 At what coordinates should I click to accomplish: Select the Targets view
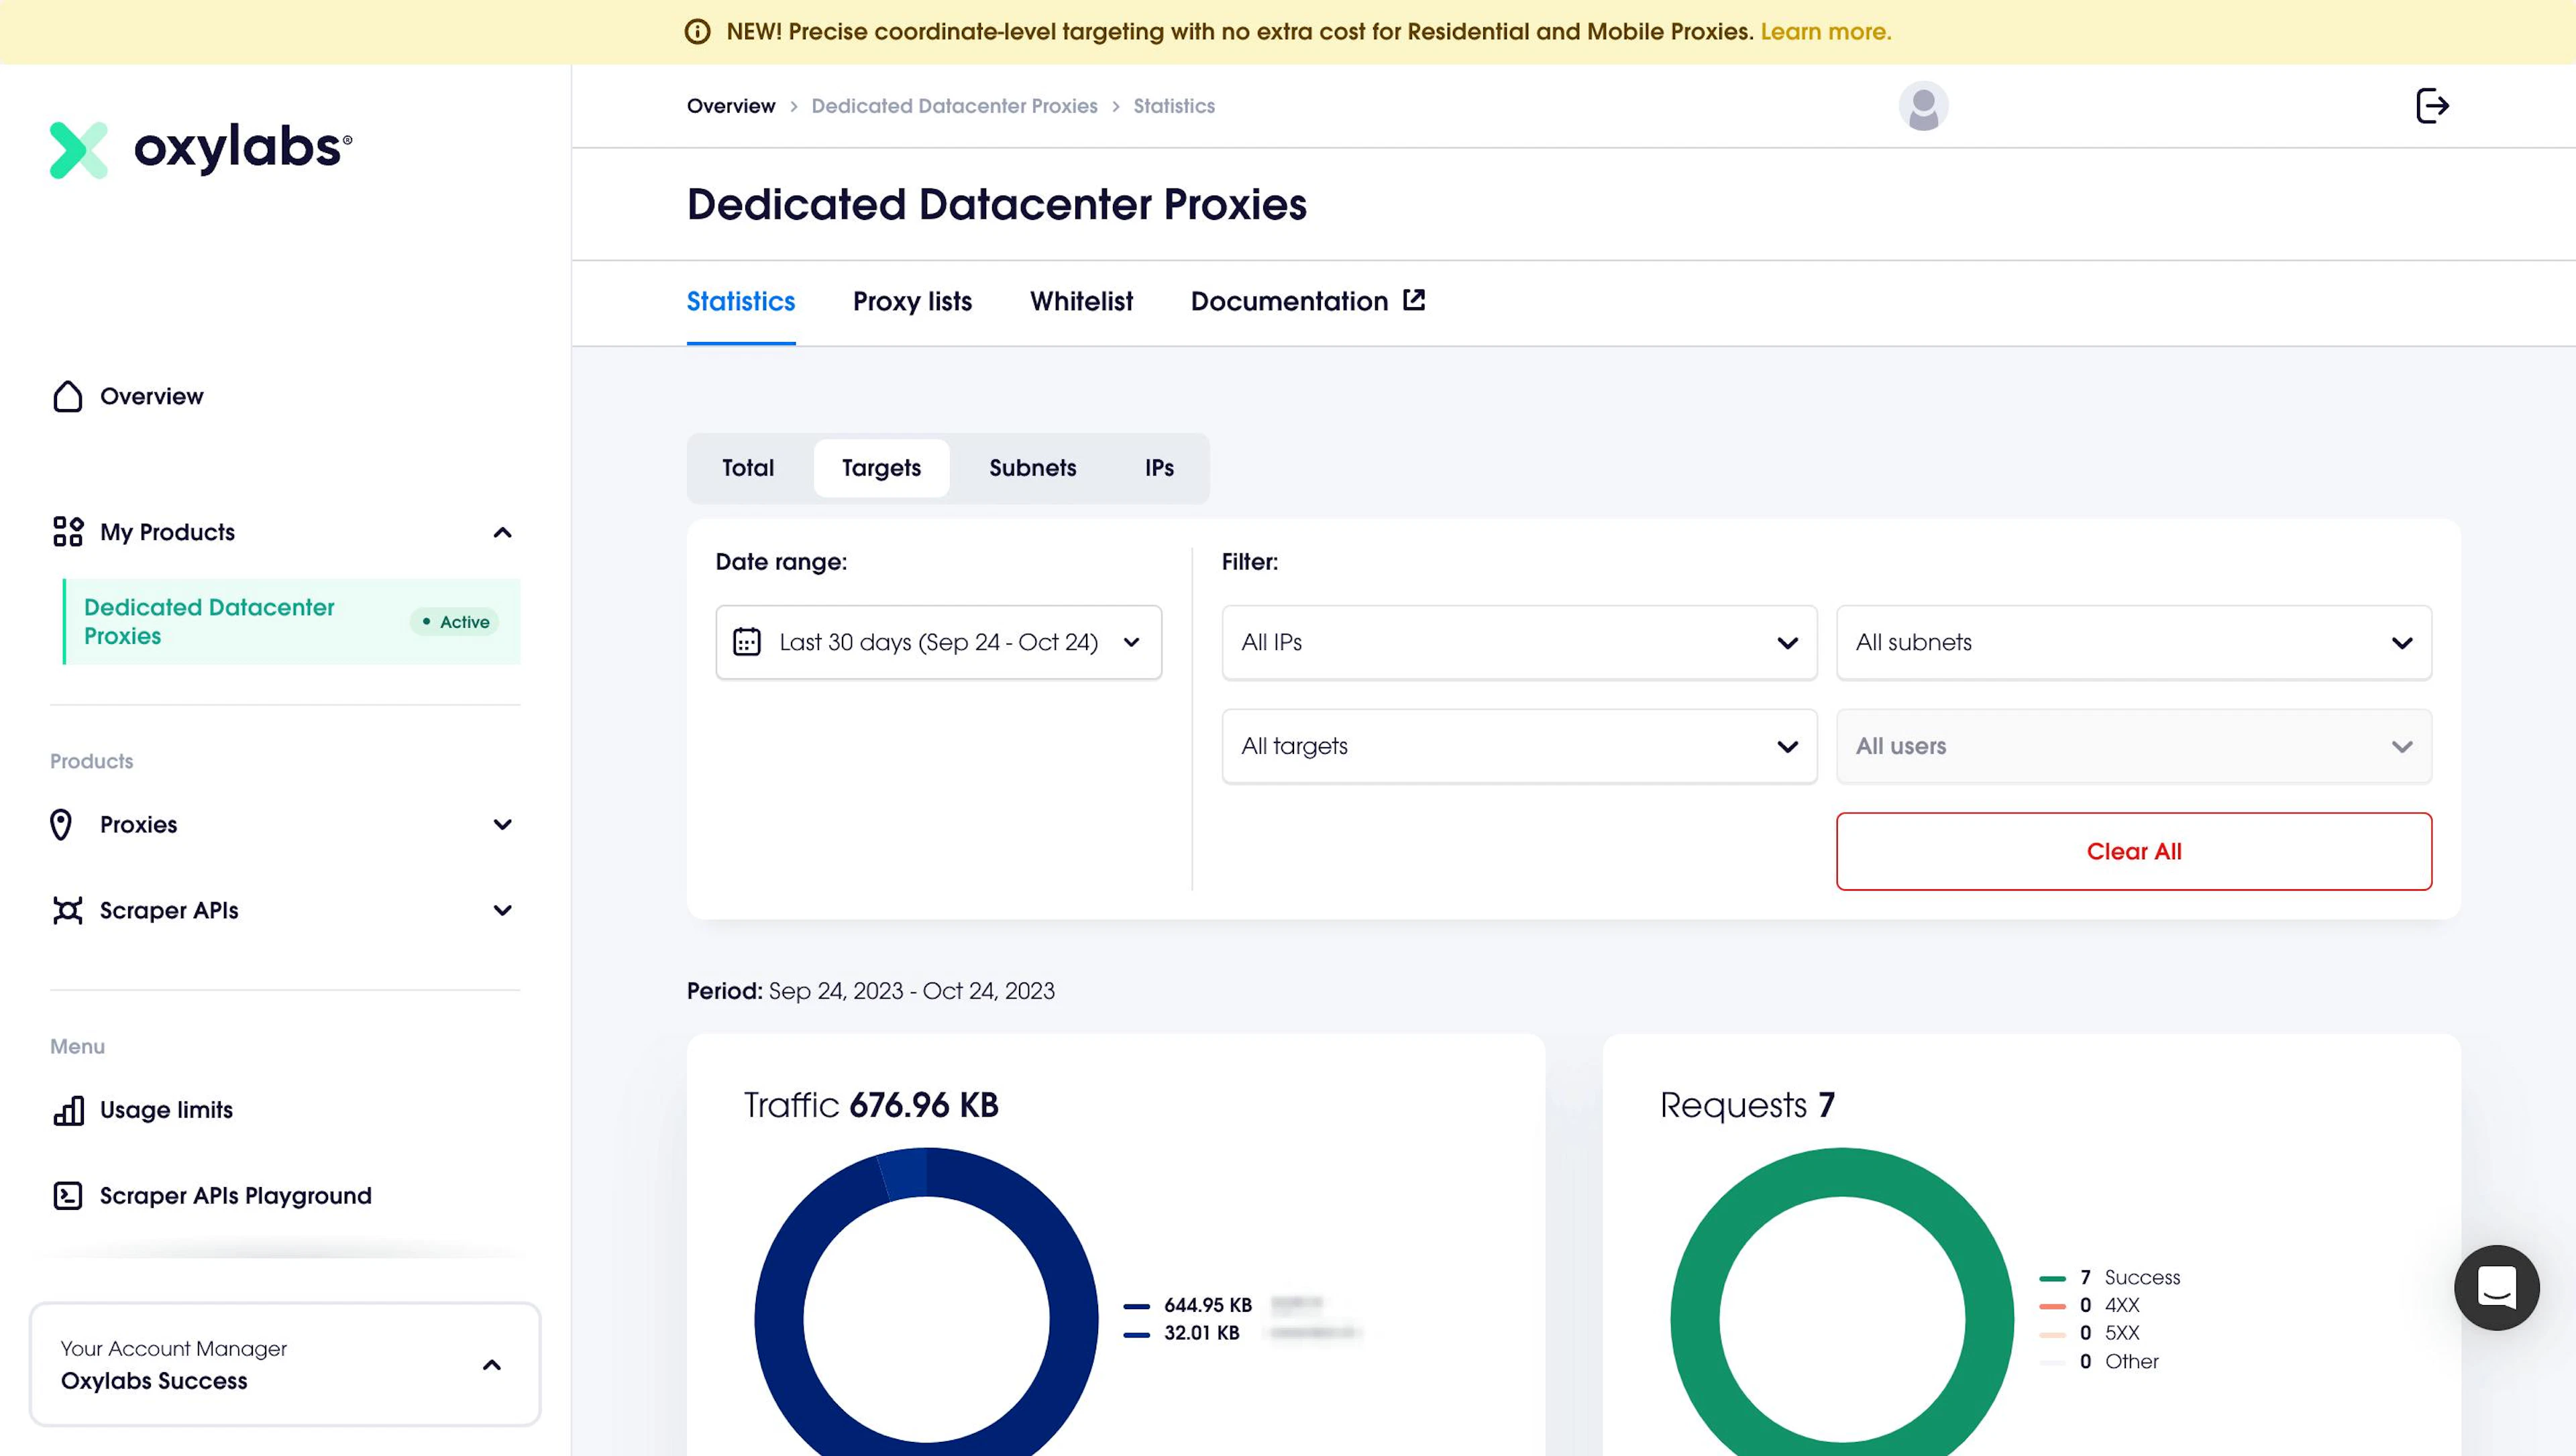coord(881,468)
